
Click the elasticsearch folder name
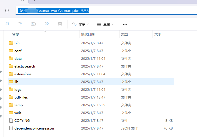pyautogui.click(x=25, y=66)
